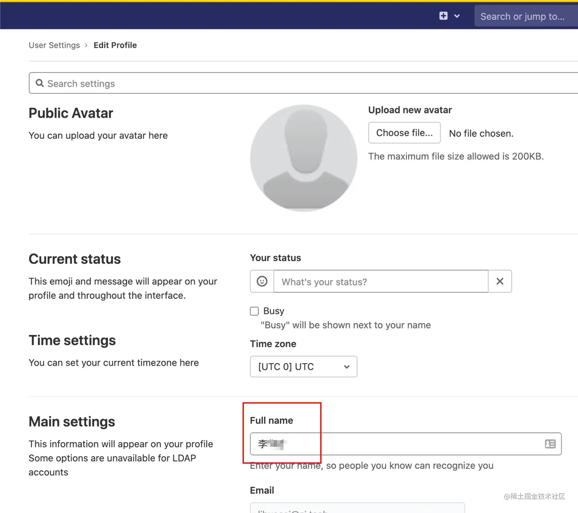Image resolution: width=578 pixels, height=513 pixels.
Task: Open the User Settings breadcrumb
Action: pyautogui.click(x=54, y=45)
